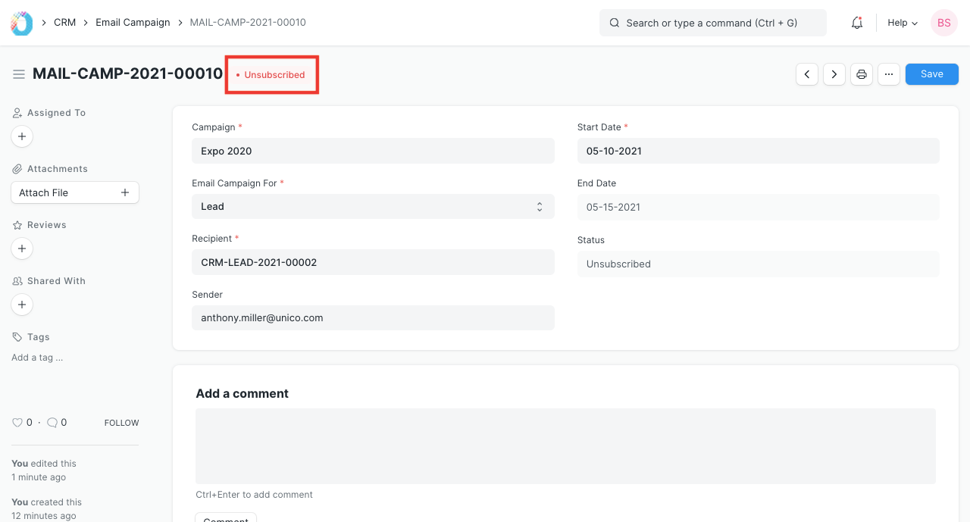Save the email campaign

coord(931,74)
